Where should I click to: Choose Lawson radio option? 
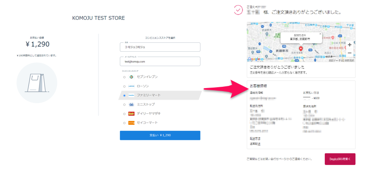click(x=124, y=86)
